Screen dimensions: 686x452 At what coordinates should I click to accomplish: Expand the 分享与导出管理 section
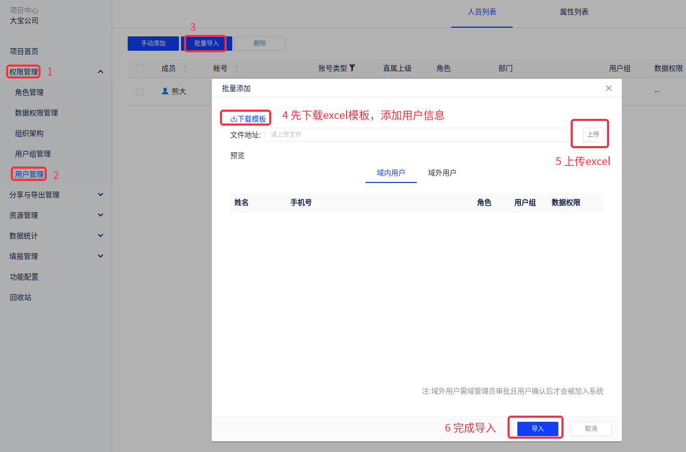100,195
